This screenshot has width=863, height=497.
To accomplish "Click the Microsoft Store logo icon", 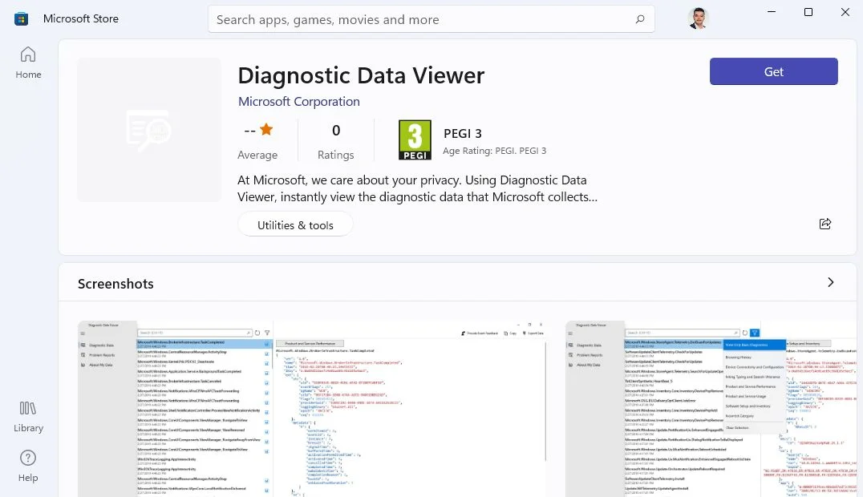I will click(22, 18).
